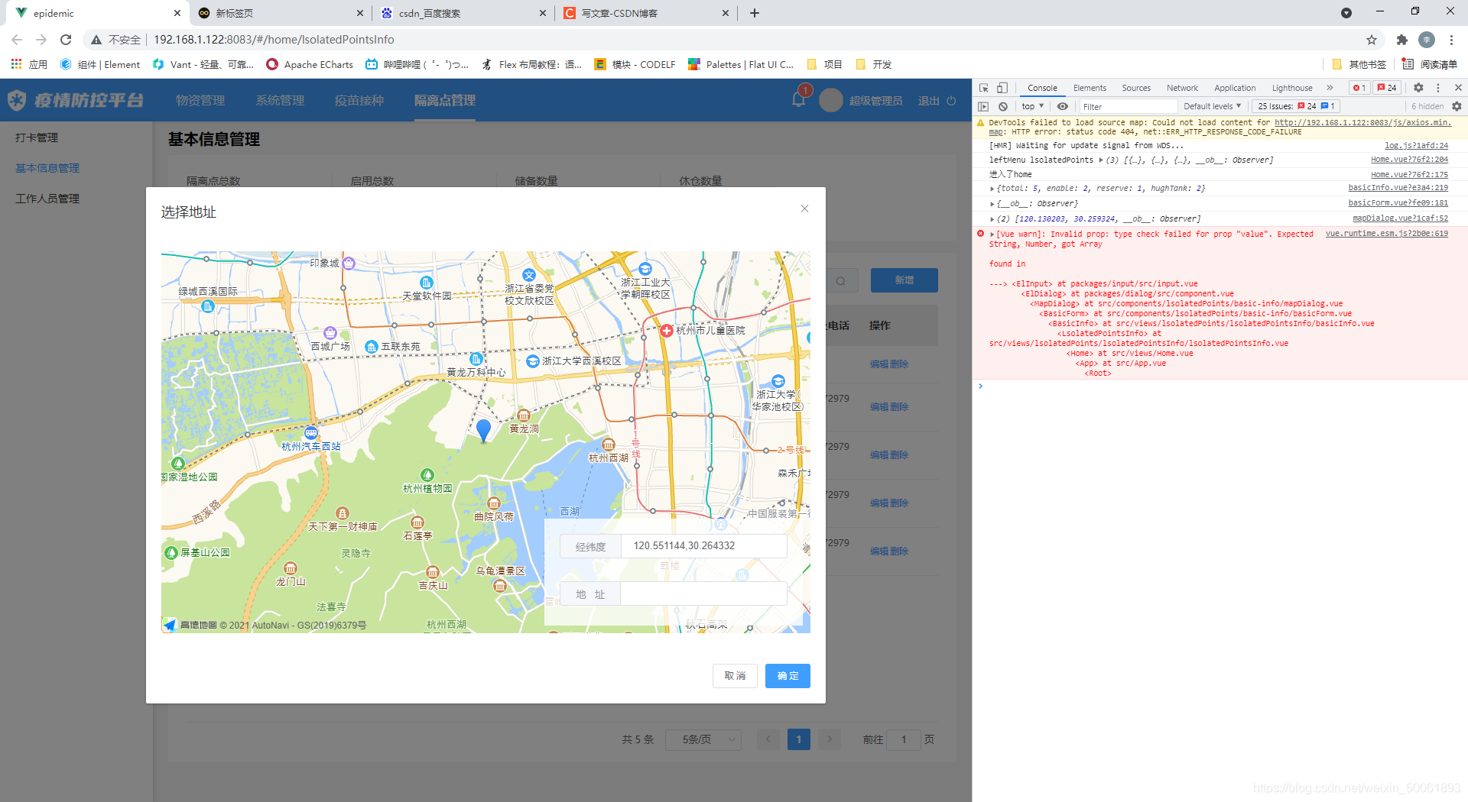1468x802 pixels.
Task: Click the 地址 address input field
Action: coord(703,594)
